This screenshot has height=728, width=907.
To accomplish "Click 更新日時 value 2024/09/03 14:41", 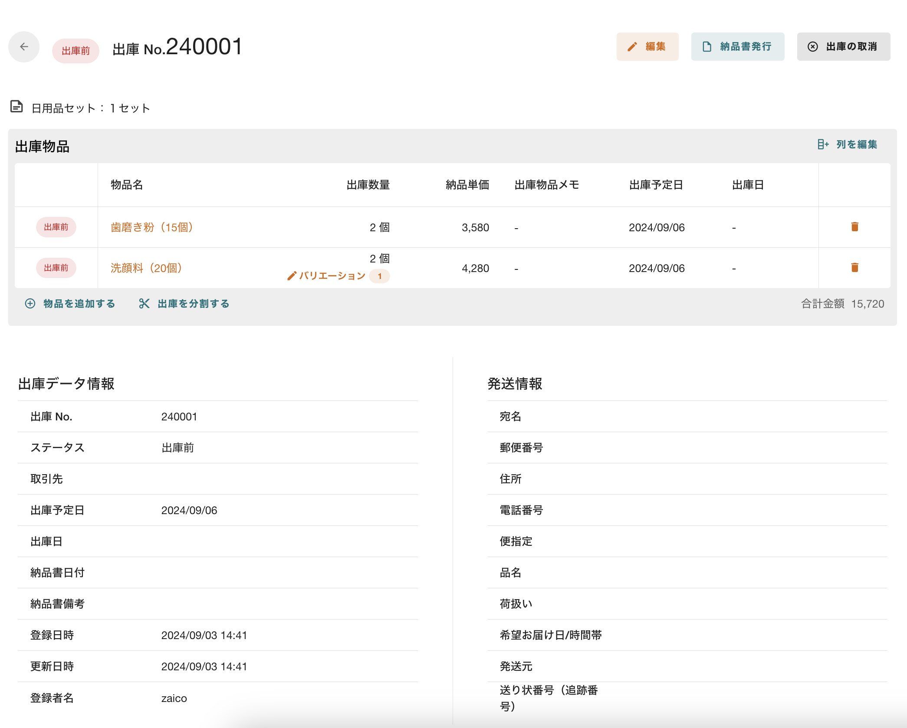I will [x=204, y=666].
